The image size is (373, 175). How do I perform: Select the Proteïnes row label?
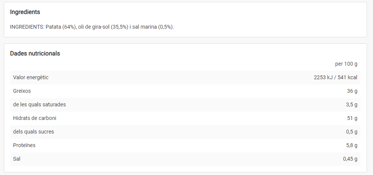tap(24, 145)
